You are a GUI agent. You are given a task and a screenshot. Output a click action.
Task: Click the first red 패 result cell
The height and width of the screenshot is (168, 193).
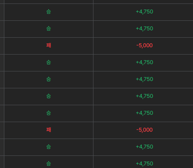click(49, 46)
